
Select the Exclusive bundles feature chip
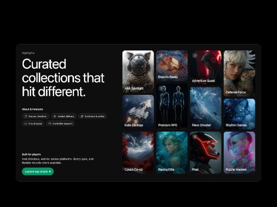tap(92, 116)
